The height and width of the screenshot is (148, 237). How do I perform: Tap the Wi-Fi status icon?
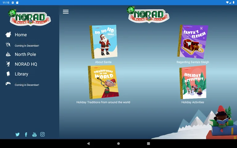pos(227,2)
